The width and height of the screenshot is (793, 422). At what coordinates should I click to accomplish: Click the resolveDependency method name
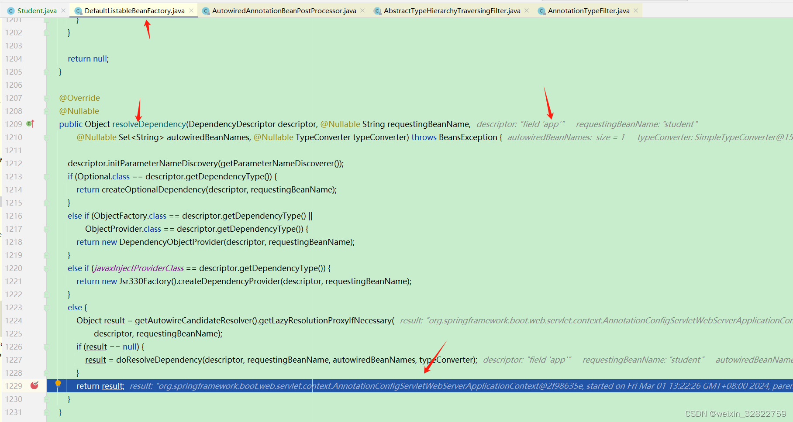click(149, 124)
